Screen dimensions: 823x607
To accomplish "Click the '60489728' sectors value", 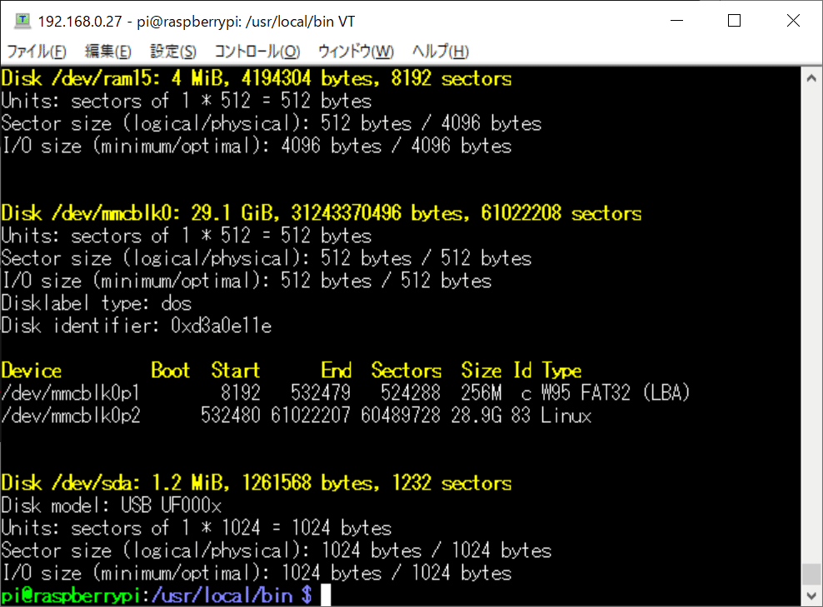I will 401,415.
